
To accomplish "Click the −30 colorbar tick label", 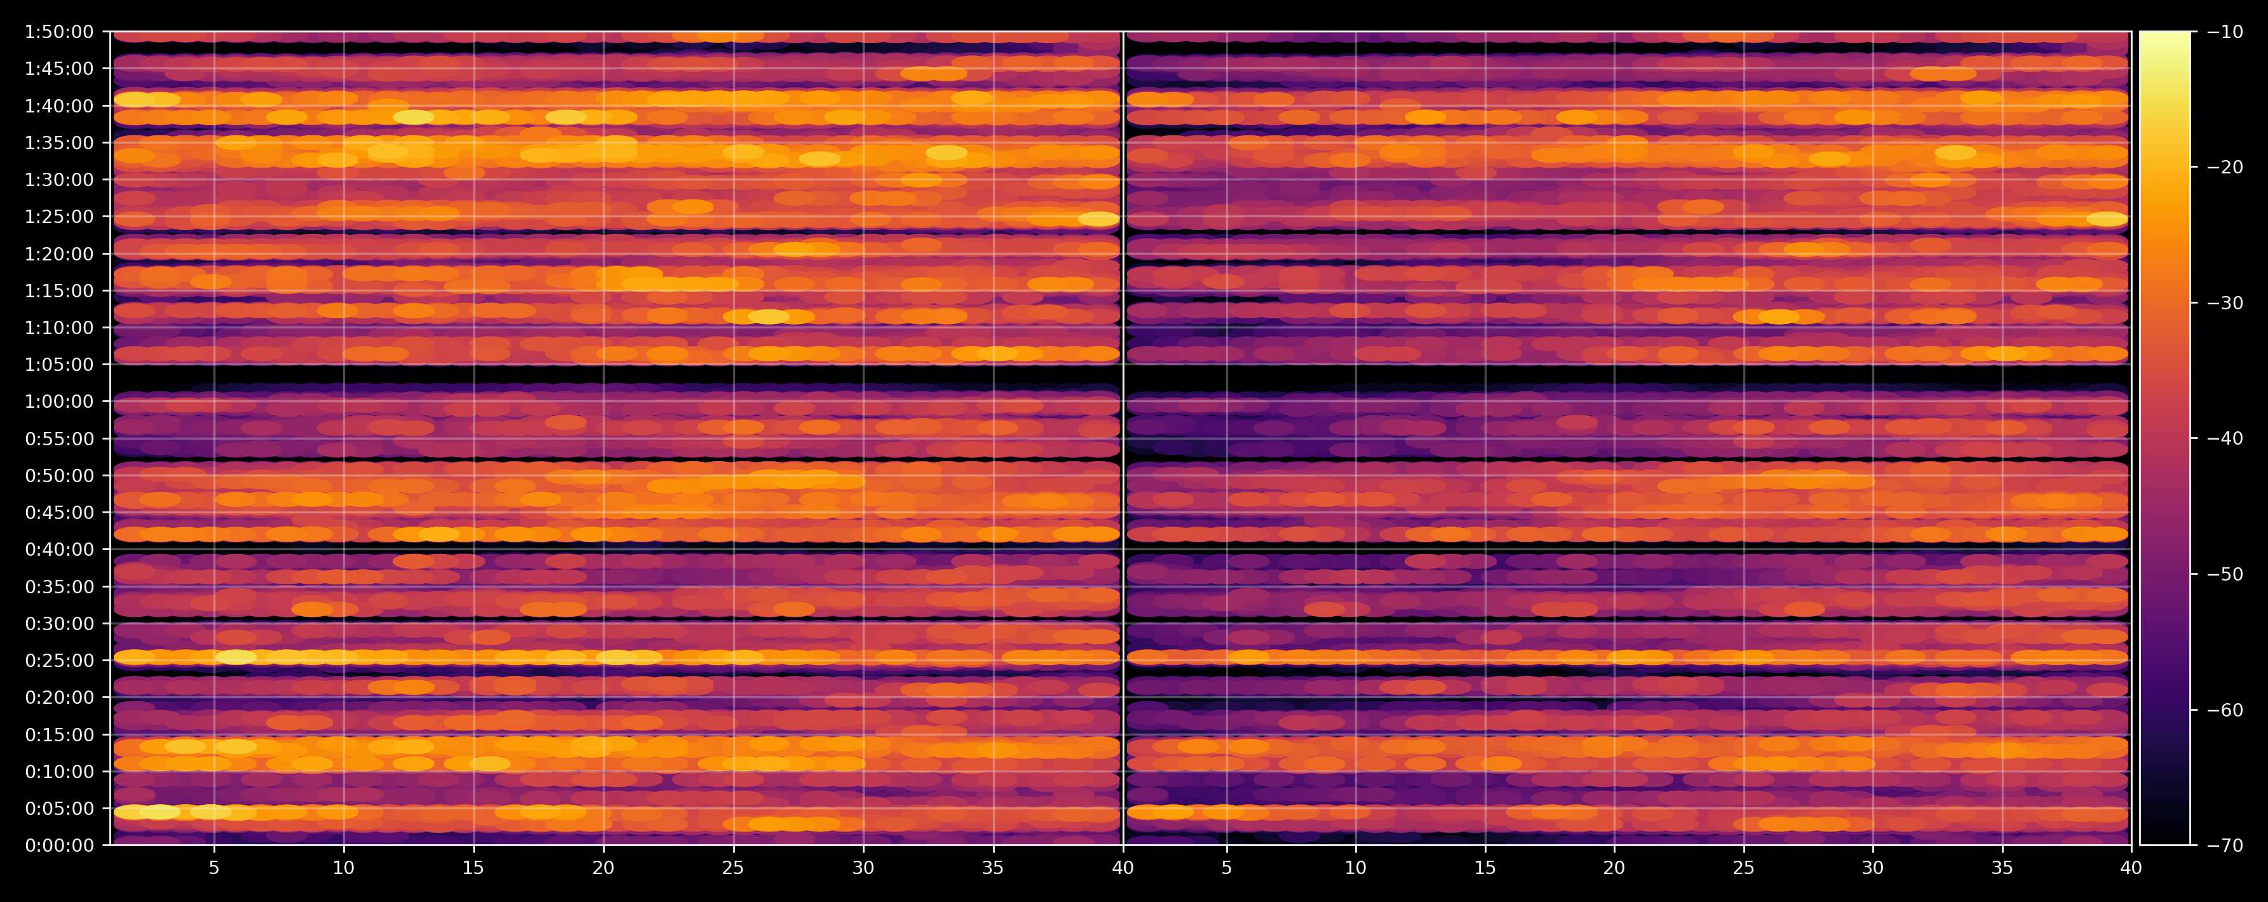I will (2225, 304).
